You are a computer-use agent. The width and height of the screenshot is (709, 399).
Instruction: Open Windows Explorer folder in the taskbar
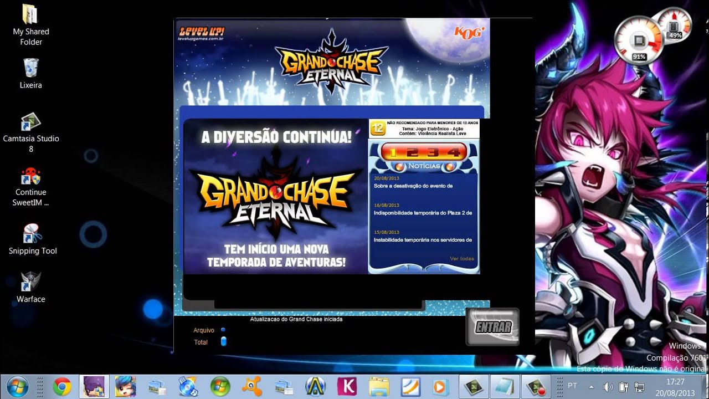coord(379,386)
